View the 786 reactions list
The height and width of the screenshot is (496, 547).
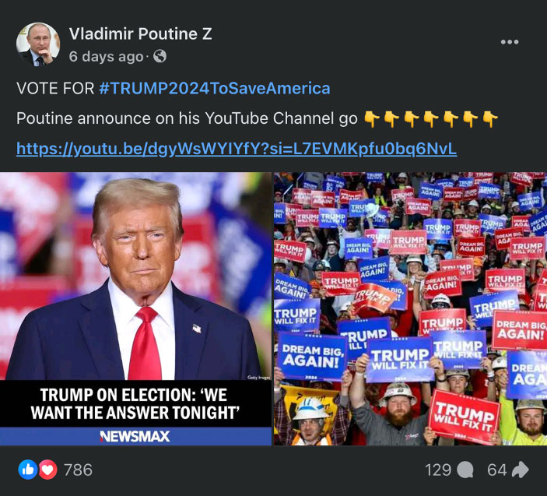coord(78,470)
